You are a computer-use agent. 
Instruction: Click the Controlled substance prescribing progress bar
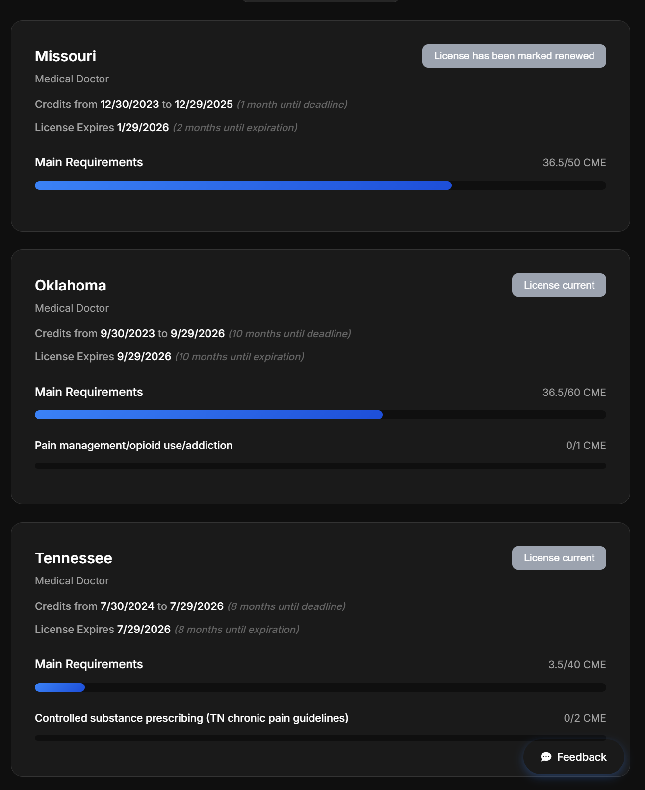coord(275,738)
